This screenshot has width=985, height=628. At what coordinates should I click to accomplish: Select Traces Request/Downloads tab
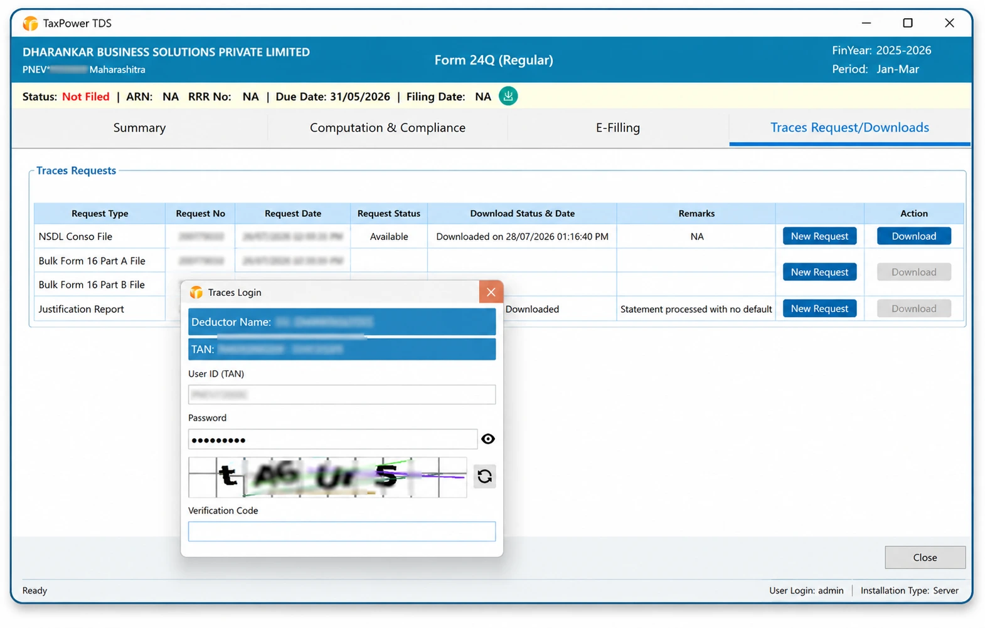coord(849,128)
